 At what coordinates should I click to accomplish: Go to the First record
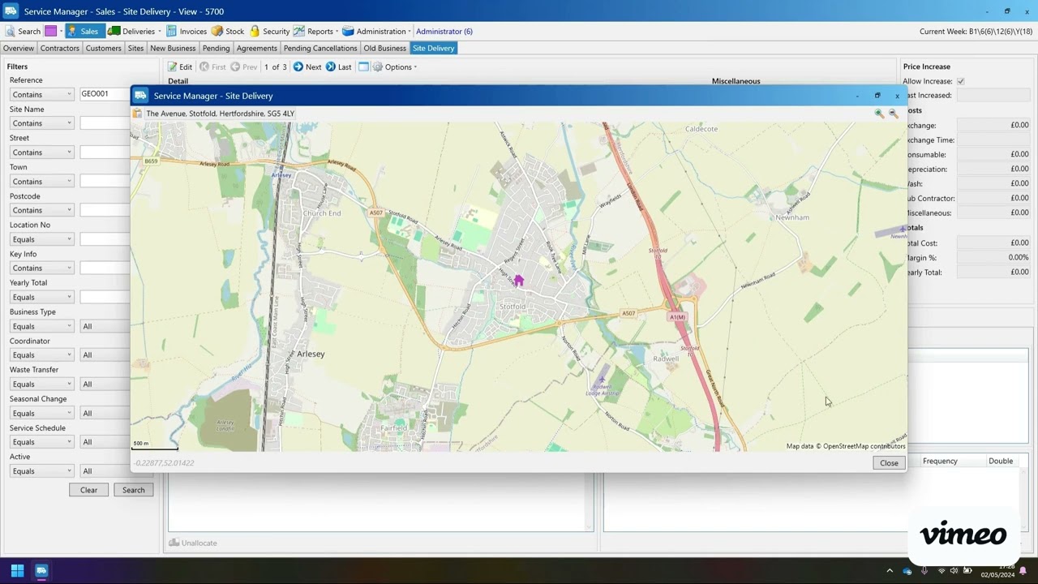[x=213, y=67]
